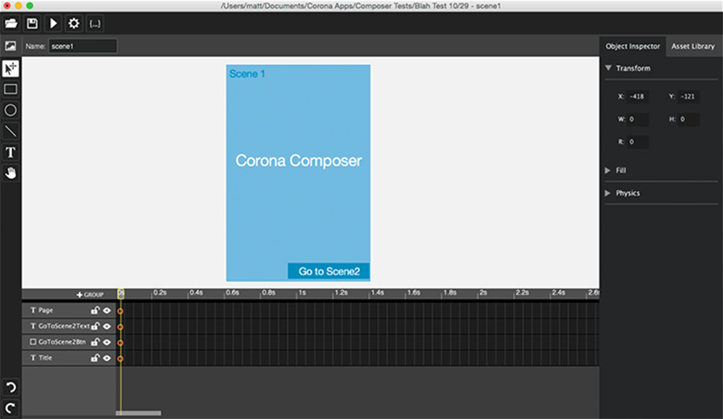Hide the Title layer
723x419 pixels.
107,358
